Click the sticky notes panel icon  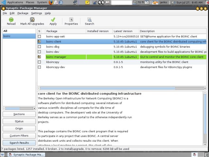click(87, 2)
